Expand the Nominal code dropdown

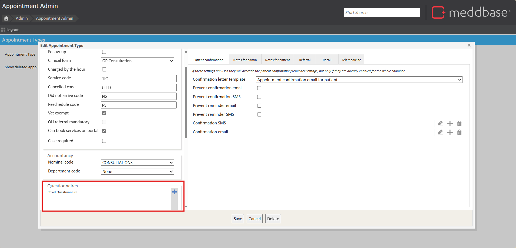[x=137, y=163]
